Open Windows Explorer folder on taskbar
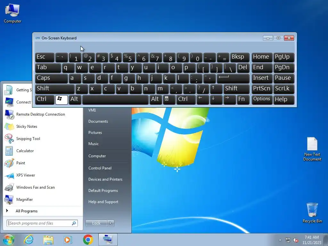Screen dimensions: 328x246 coord(48,240)
